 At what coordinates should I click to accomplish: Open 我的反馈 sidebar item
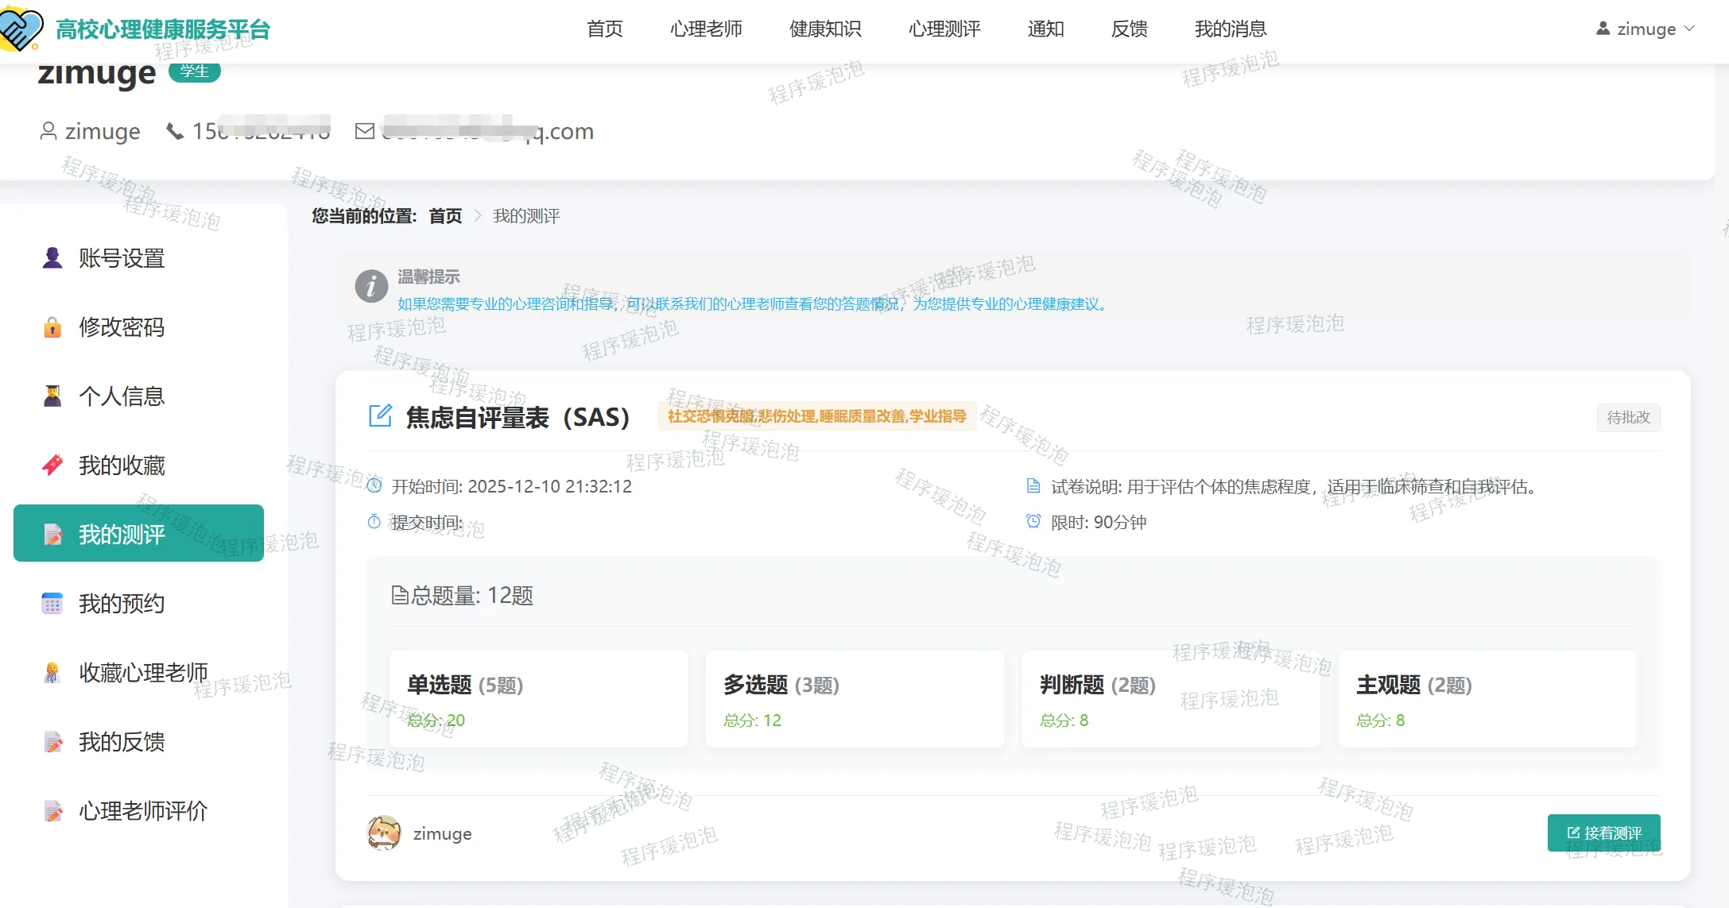tap(122, 742)
